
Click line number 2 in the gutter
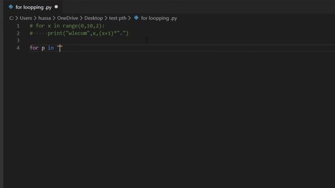coord(18,33)
